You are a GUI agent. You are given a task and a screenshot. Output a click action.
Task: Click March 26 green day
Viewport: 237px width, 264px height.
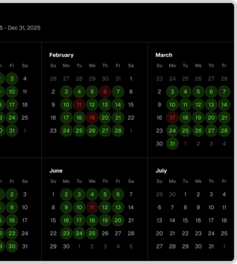198,131
